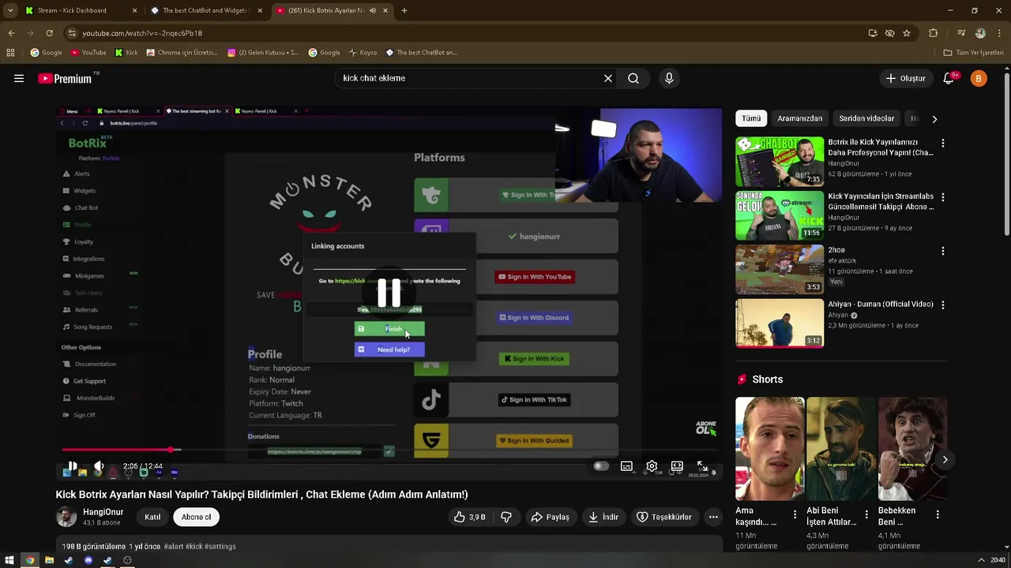This screenshot has width=1011, height=568.
Task: Open options menu for Botrix ile Kick video
Action: click(942, 144)
